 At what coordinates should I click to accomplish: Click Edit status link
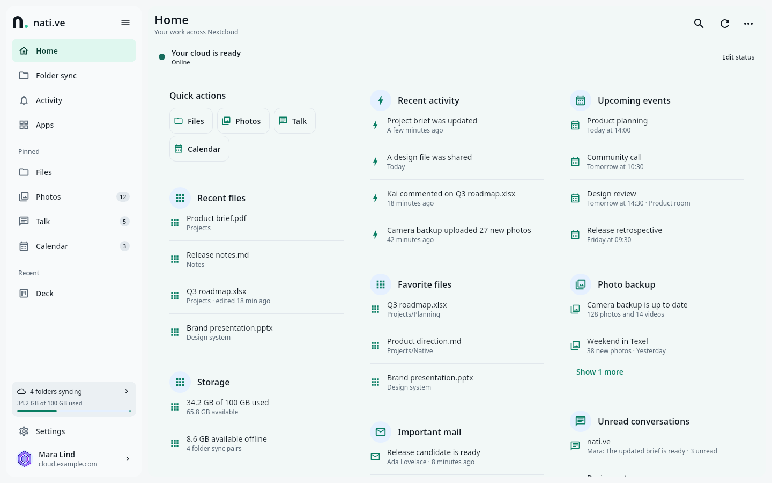[738, 57]
